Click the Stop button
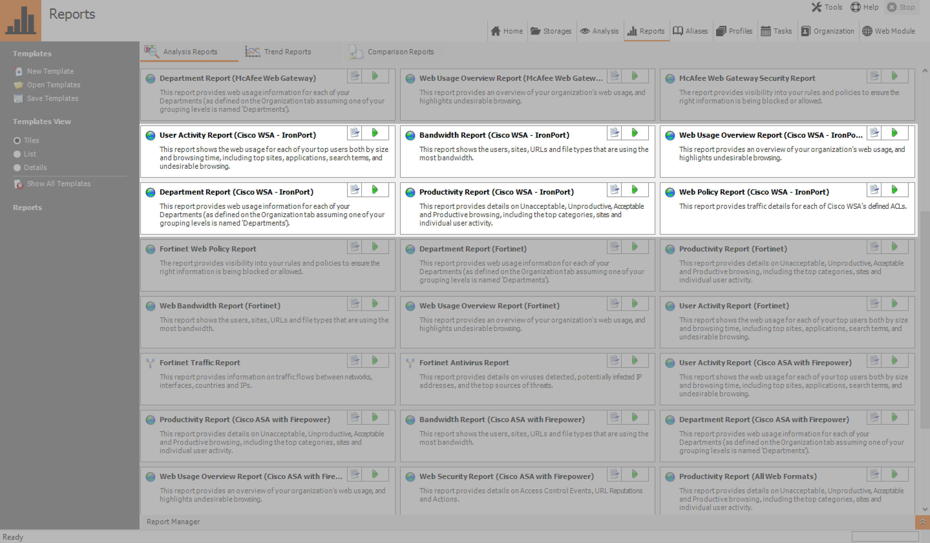Viewport: 930px width, 543px height. 901,7
